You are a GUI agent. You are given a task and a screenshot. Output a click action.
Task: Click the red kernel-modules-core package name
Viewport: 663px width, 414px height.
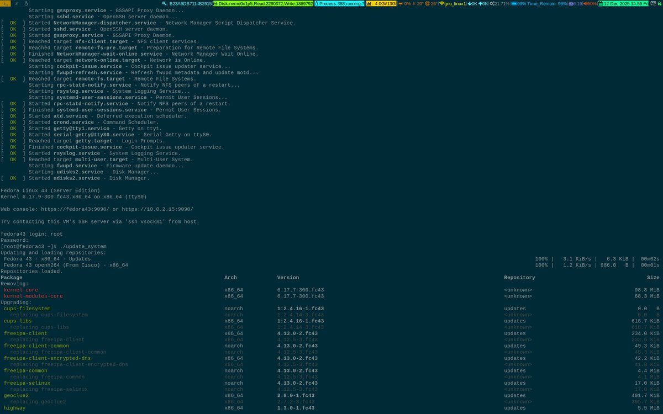(x=33, y=296)
